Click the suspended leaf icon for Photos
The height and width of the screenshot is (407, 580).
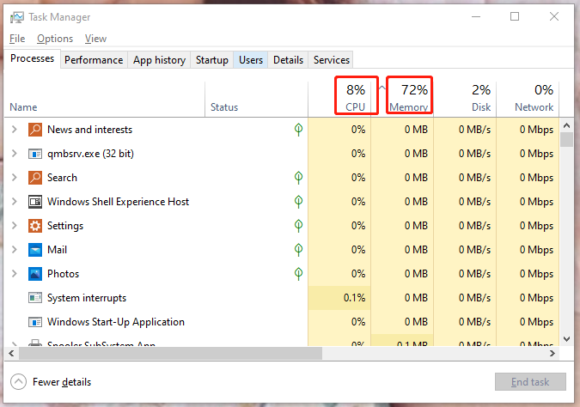(x=298, y=274)
